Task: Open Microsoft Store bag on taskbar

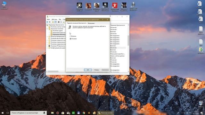Action: pos(63,113)
